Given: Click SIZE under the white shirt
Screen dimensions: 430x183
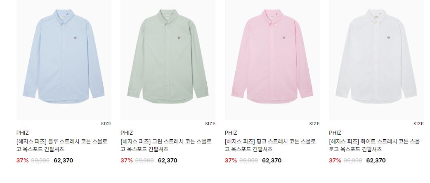Looking at the screenshot, I should 418,124.
